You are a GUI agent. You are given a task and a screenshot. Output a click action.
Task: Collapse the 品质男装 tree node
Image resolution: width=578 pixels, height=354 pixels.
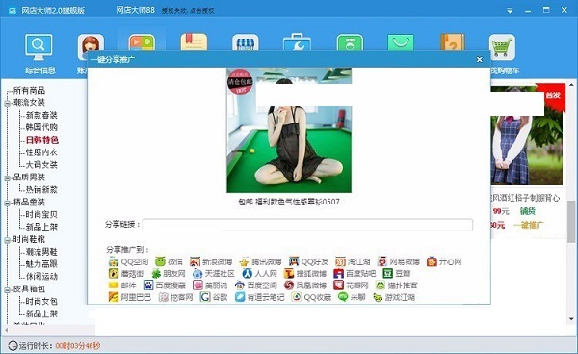tap(7, 177)
